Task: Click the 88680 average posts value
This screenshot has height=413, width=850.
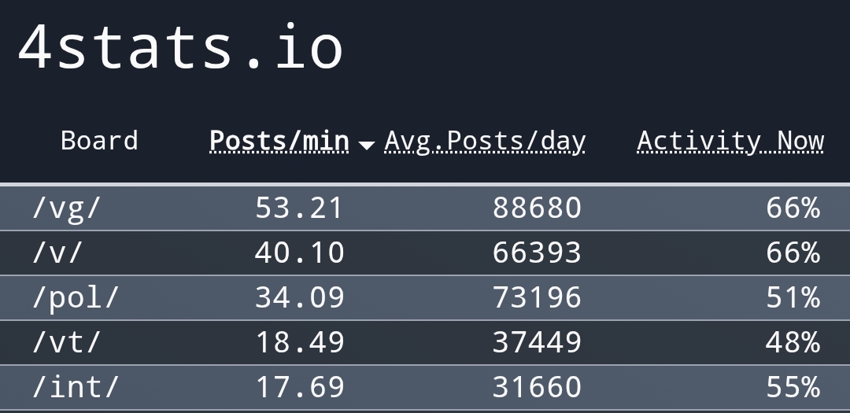Action: click(537, 208)
